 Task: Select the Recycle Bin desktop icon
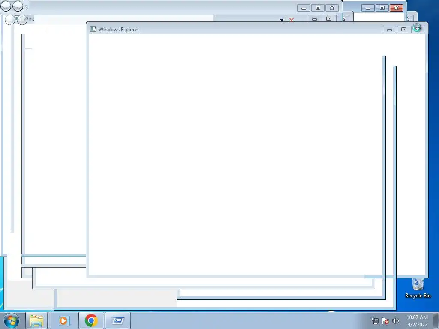point(418,288)
